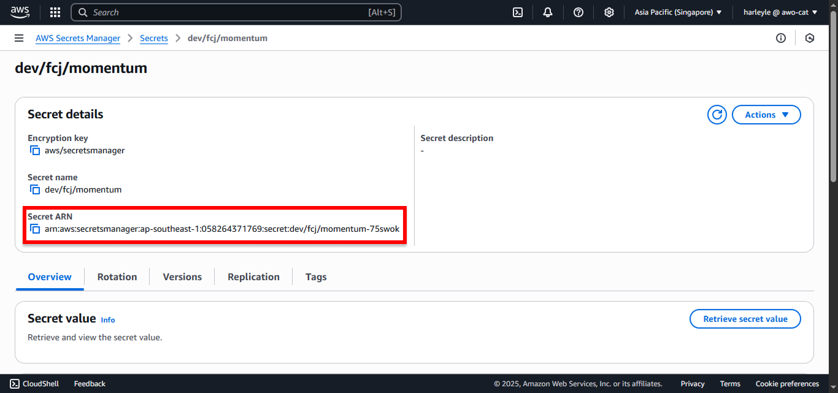Screen dimensions: 838x393
Task: Switch to the Versions tab
Action: pos(182,277)
